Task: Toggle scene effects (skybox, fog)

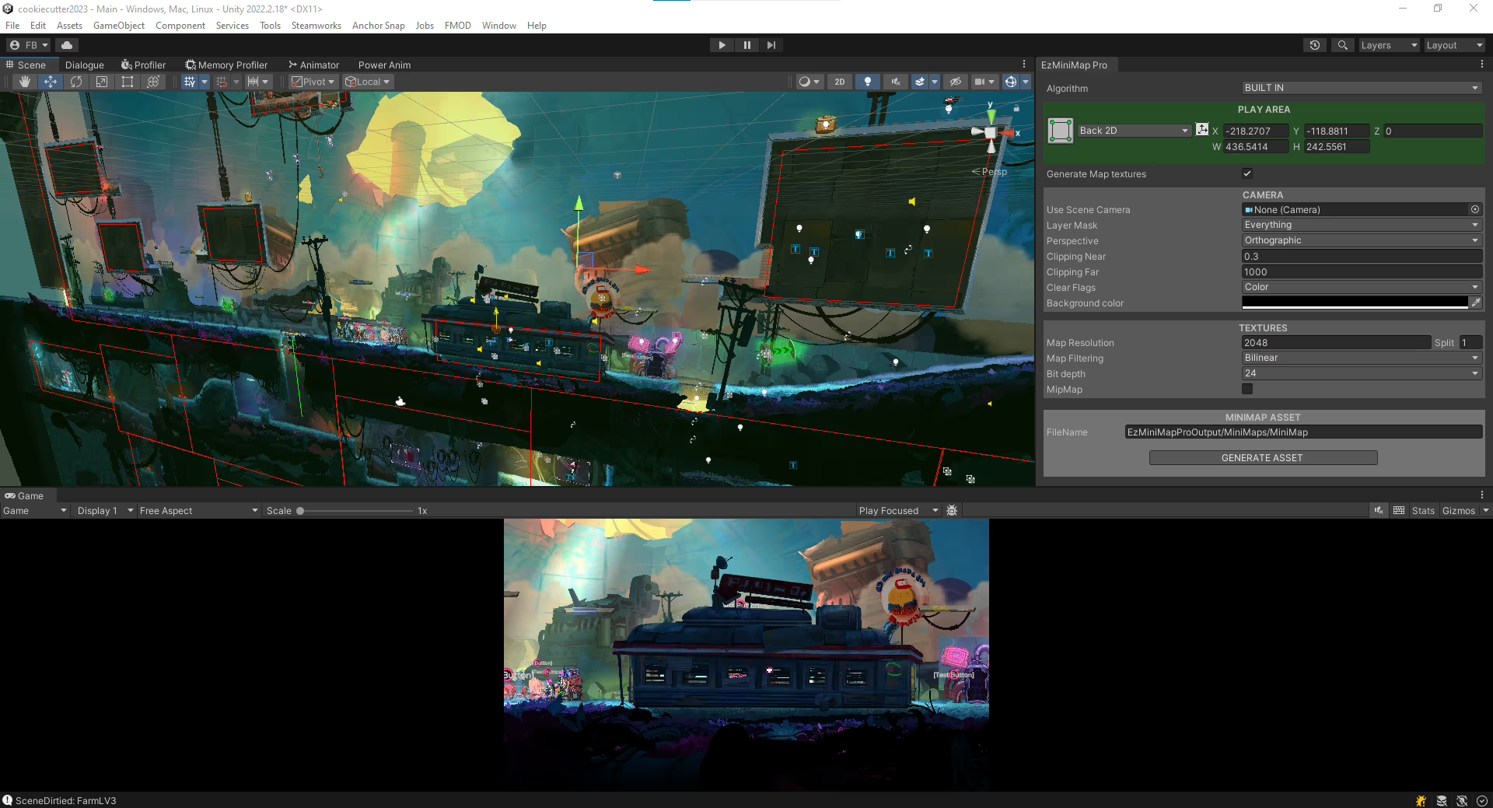Action: click(x=920, y=82)
